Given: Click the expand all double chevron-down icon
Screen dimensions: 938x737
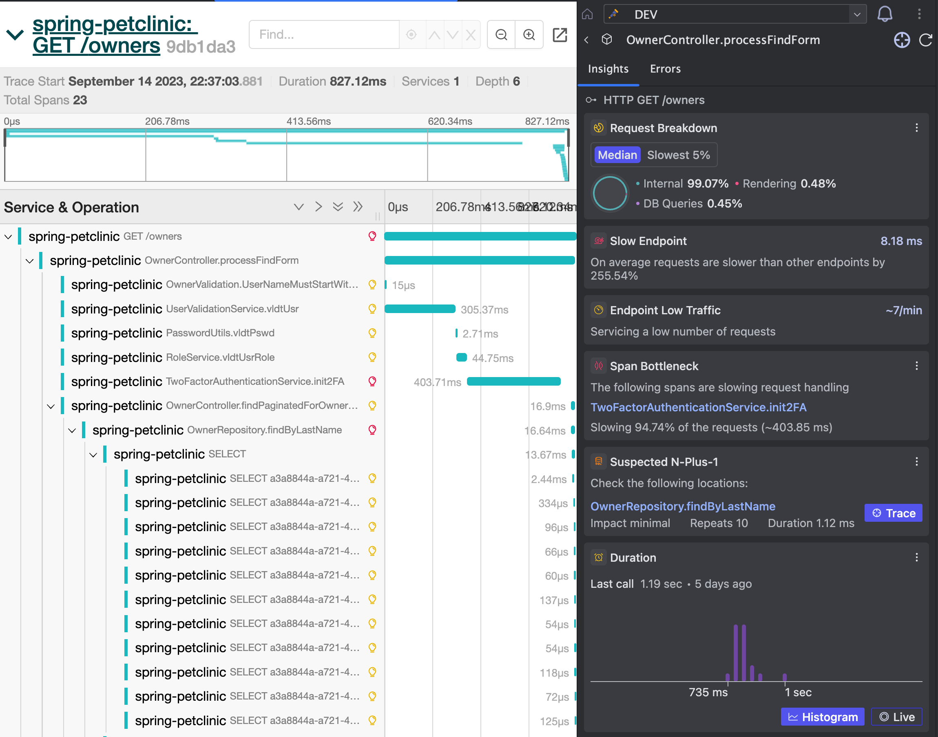Looking at the screenshot, I should (338, 207).
